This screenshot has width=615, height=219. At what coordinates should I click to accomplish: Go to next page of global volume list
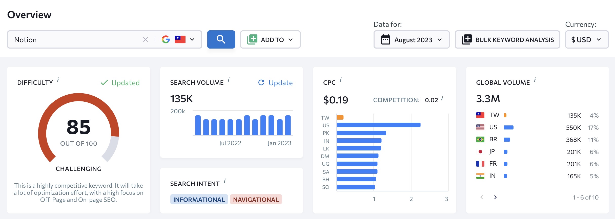point(495,197)
